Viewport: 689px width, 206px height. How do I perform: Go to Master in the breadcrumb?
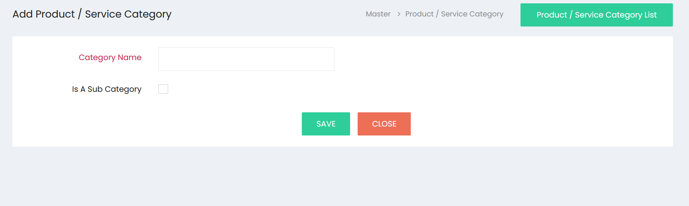pyautogui.click(x=378, y=14)
